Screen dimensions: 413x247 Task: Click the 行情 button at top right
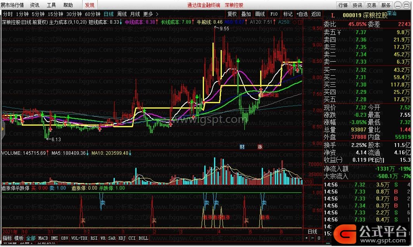tap(343, 5)
